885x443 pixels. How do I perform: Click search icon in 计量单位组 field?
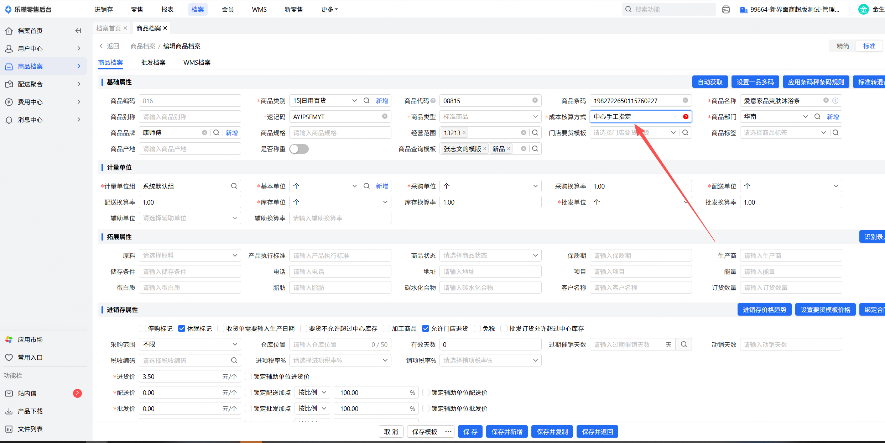(234, 186)
